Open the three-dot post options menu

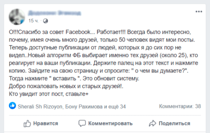(199, 12)
